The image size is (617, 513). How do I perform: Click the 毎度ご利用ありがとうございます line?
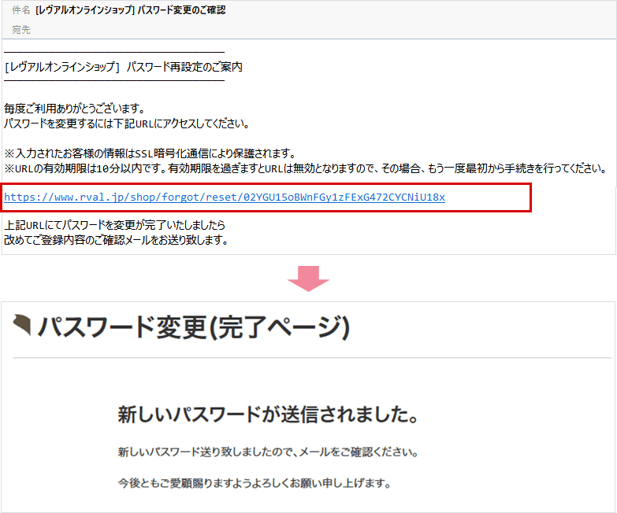tap(75, 108)
